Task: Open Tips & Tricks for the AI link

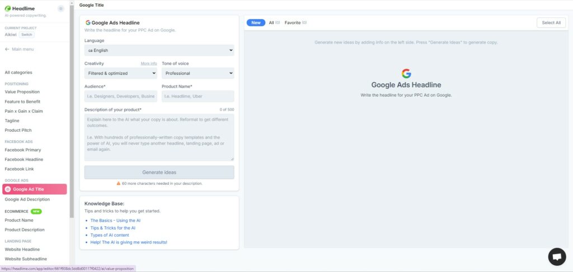Action: [x=113, y=228]
